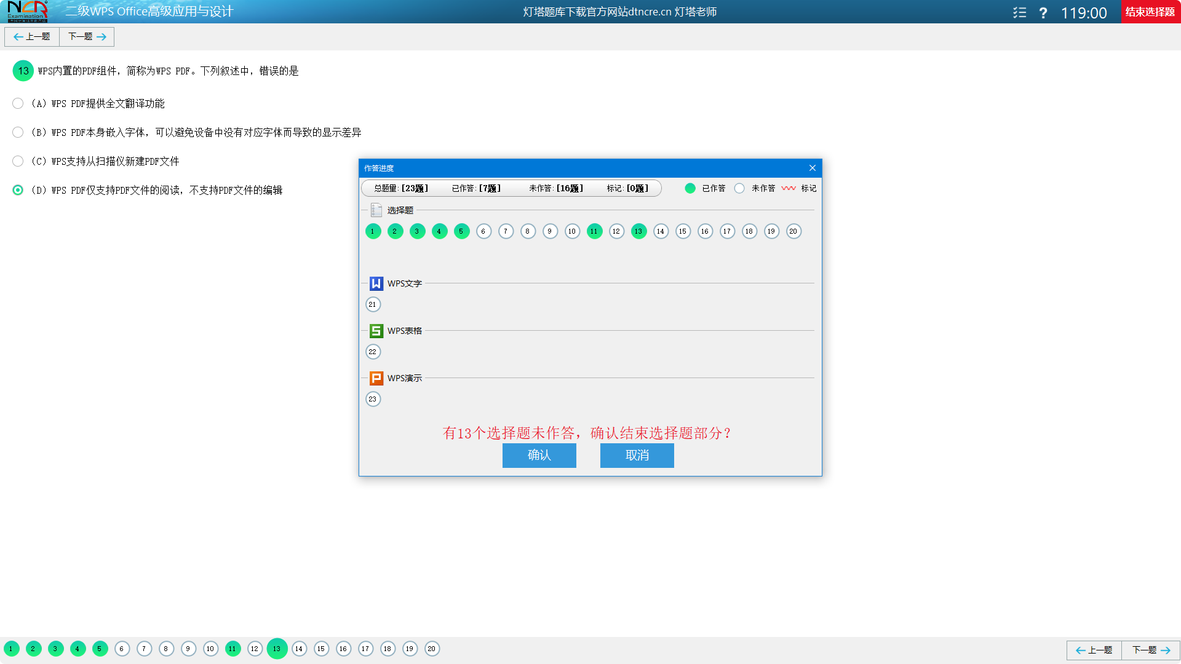Click question 1 in bottom navigation bar
1181x664 pixels.
click(11, 649)
